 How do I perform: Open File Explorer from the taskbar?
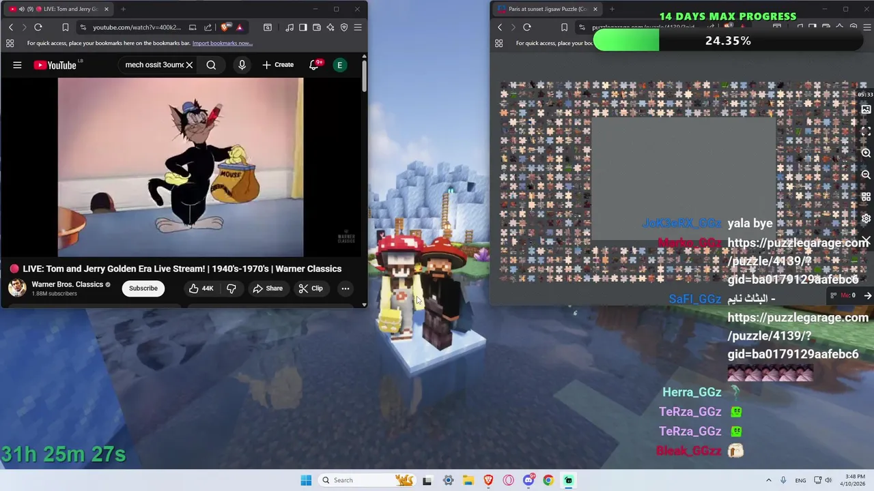coord(468,480)
